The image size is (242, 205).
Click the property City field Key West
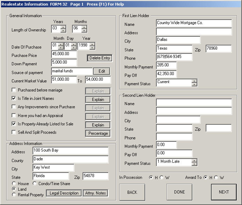(x=54, y=168)
